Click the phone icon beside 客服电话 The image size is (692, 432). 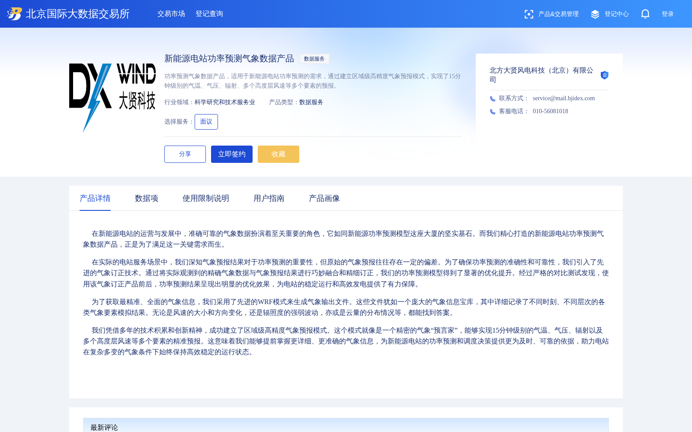tap(492, 112)
